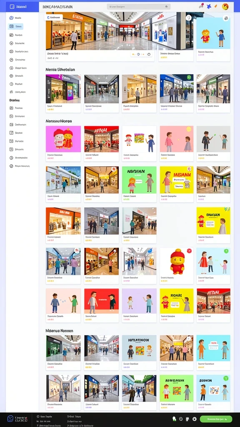Image resolution: width=240 pixels, height=427 pixels.
Task: Open the blue star icon in header
Action: point(209,6)
